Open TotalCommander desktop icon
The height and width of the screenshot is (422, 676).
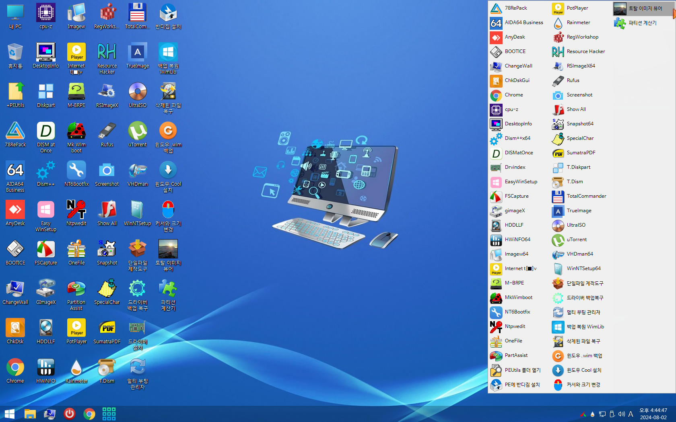pyautogui.click(x=137, y=16)
